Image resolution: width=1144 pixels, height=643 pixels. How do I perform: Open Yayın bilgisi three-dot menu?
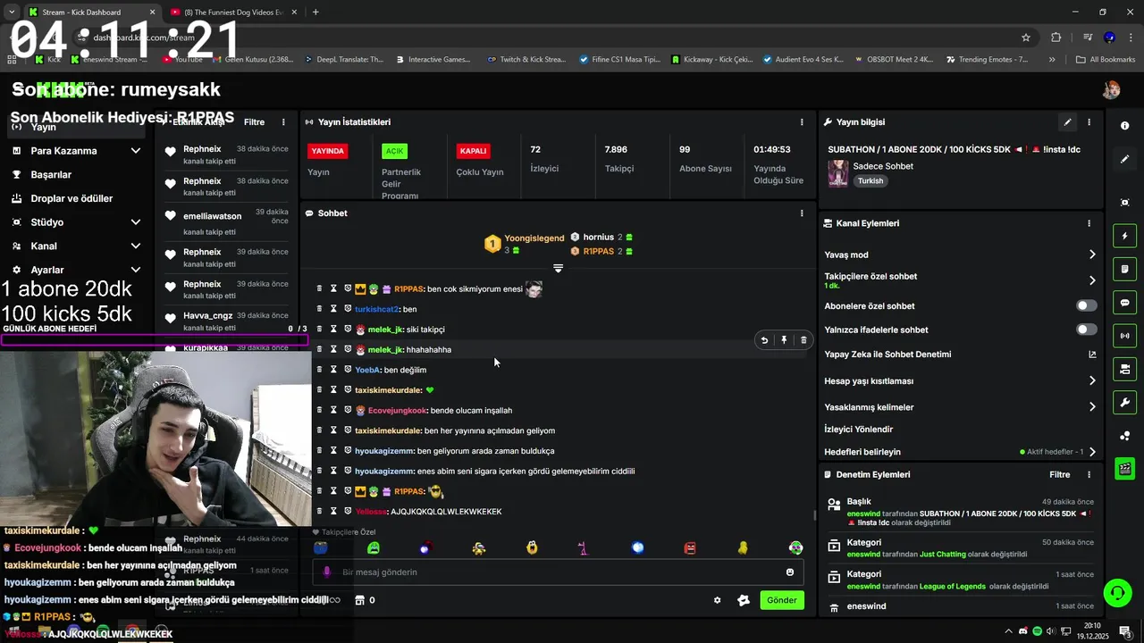(x=1089, y=122)
